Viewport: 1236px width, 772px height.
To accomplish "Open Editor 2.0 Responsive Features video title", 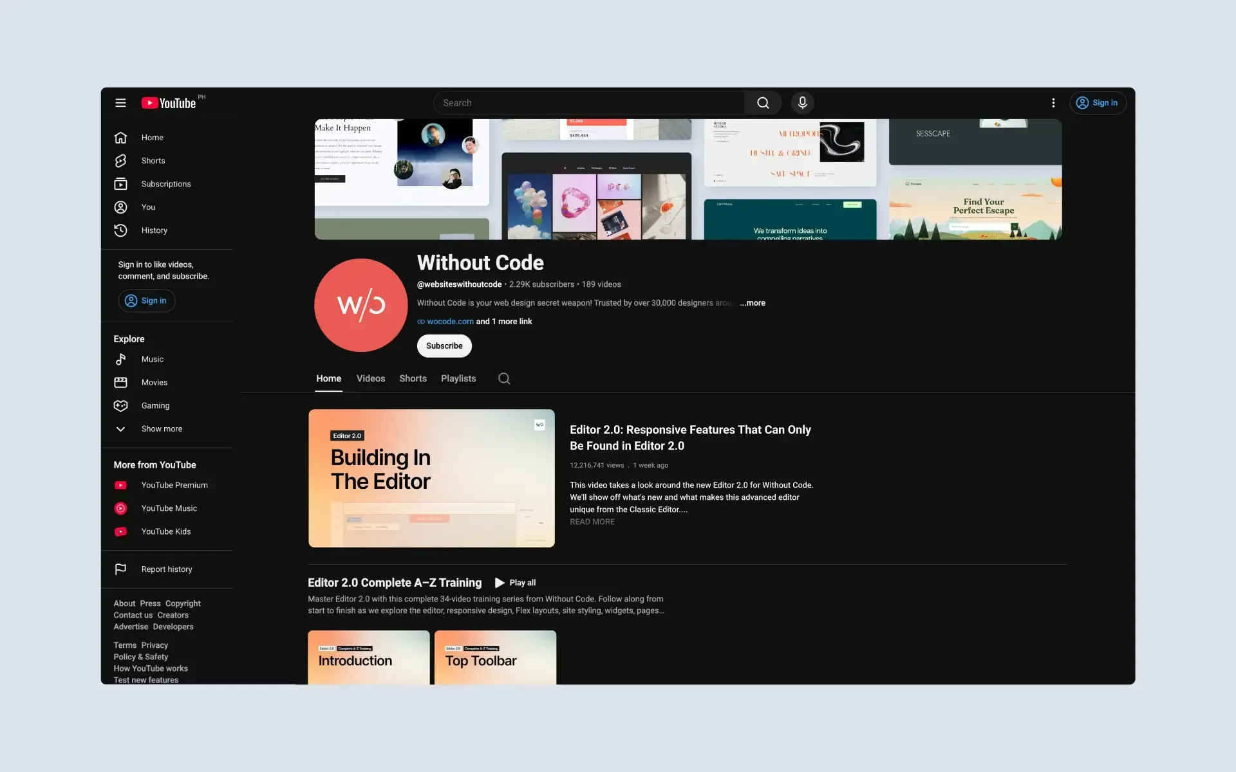I will [x=690, y=437].
